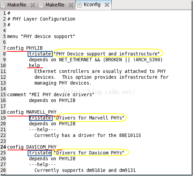The image size is (193, 176).
Task: Click 'depends on PHYLIB' on line 16
Action: 52,100
